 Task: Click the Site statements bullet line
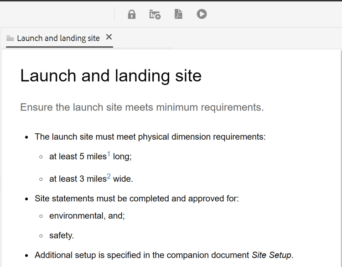[137, 199]
